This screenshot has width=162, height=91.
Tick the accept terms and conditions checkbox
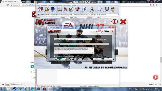pyautogui.click(x=55, y=56)
